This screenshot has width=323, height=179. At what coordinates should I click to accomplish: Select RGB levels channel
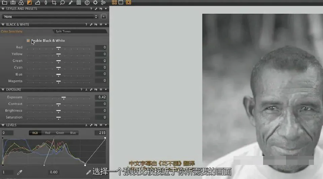tap(35, 133)
